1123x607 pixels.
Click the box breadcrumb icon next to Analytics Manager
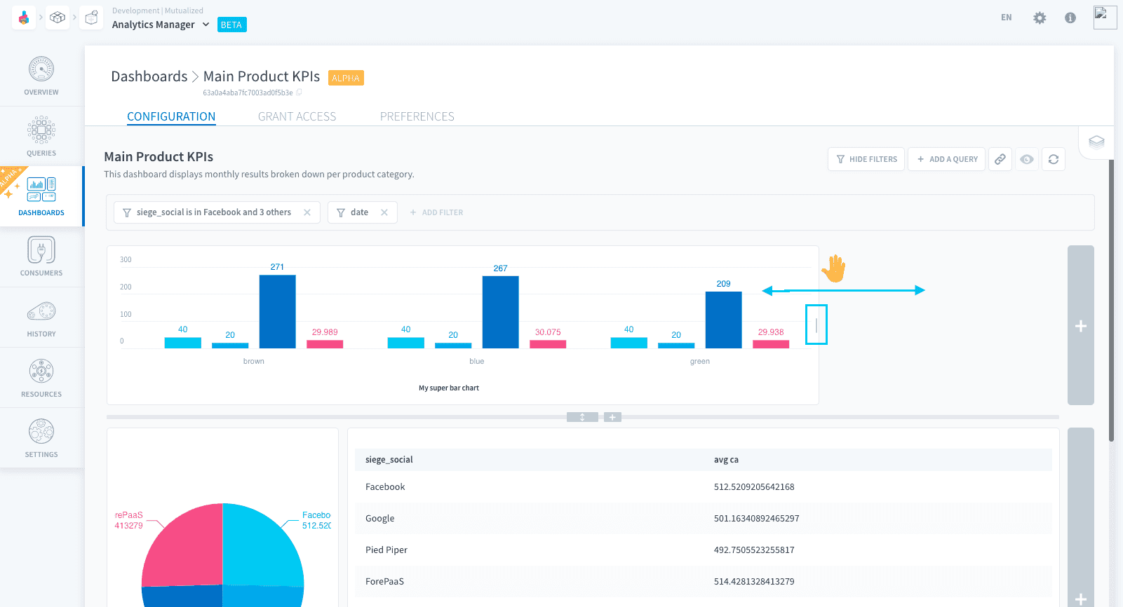pos(91,18)
